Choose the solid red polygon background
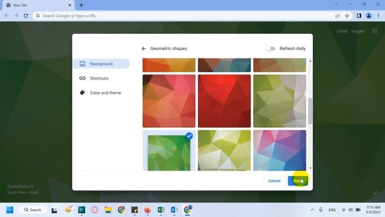Viewport: 385px width, 217px height. (224, 101)
